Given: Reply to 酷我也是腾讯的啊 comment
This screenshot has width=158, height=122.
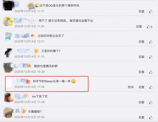Looking at the screenshot, I should (x=141, y=72).
